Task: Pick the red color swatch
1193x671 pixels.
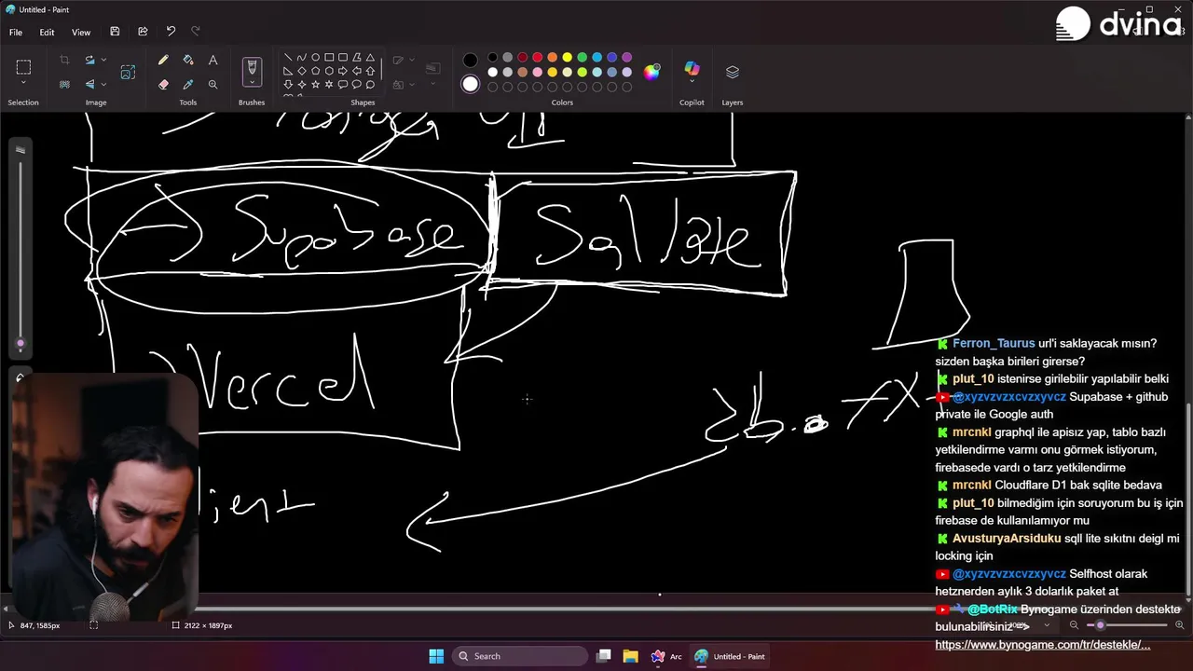Action: (x=538, y=58)
